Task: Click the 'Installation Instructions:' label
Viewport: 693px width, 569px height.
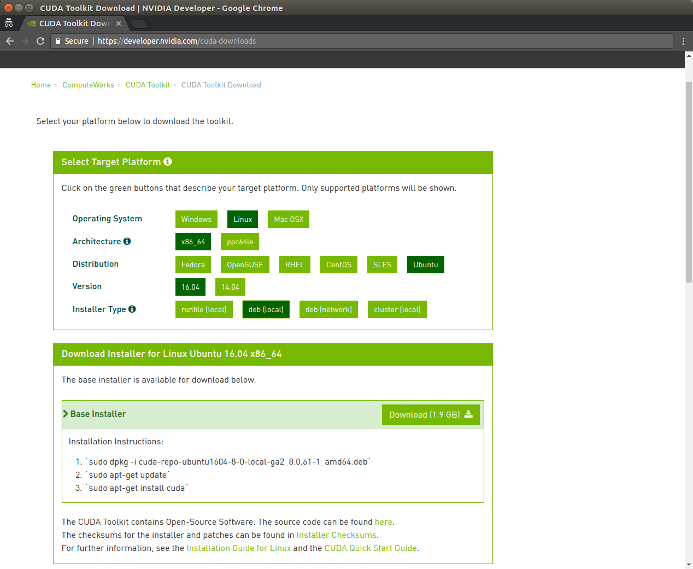Action: (x=116, y=442)
